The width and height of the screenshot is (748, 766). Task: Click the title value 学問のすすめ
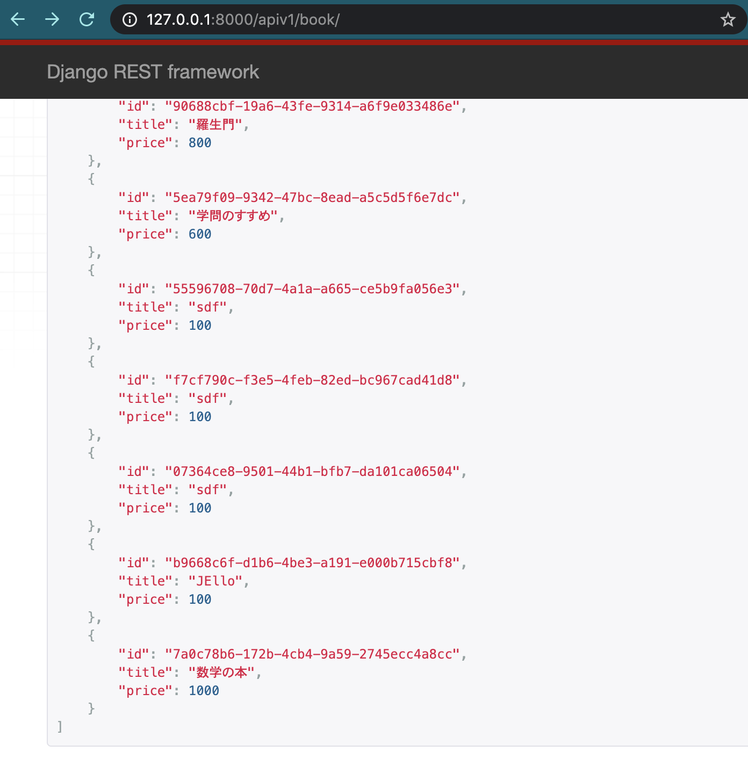[x=233, y=216]
